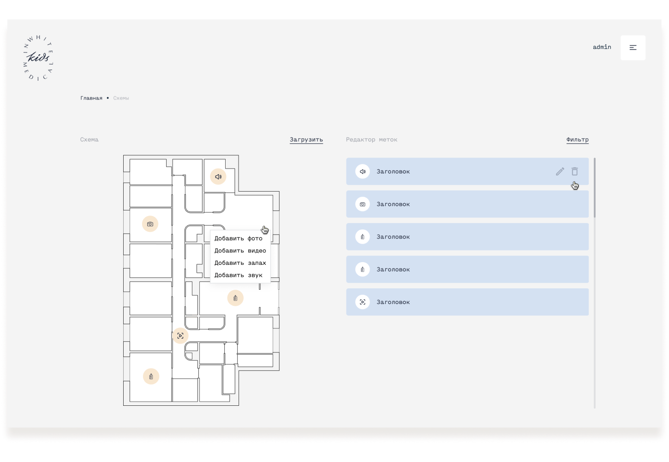Click the sound icon in the label list

pos(362,171)
